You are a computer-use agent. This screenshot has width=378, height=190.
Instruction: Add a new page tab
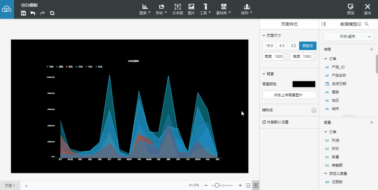pos(26,186)
